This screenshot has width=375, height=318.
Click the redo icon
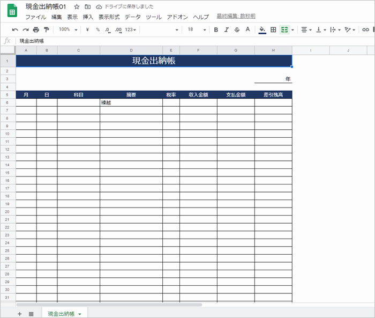[x=25, y=29]
